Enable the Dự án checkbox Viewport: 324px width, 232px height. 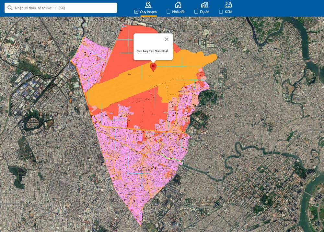pos(196,12)
